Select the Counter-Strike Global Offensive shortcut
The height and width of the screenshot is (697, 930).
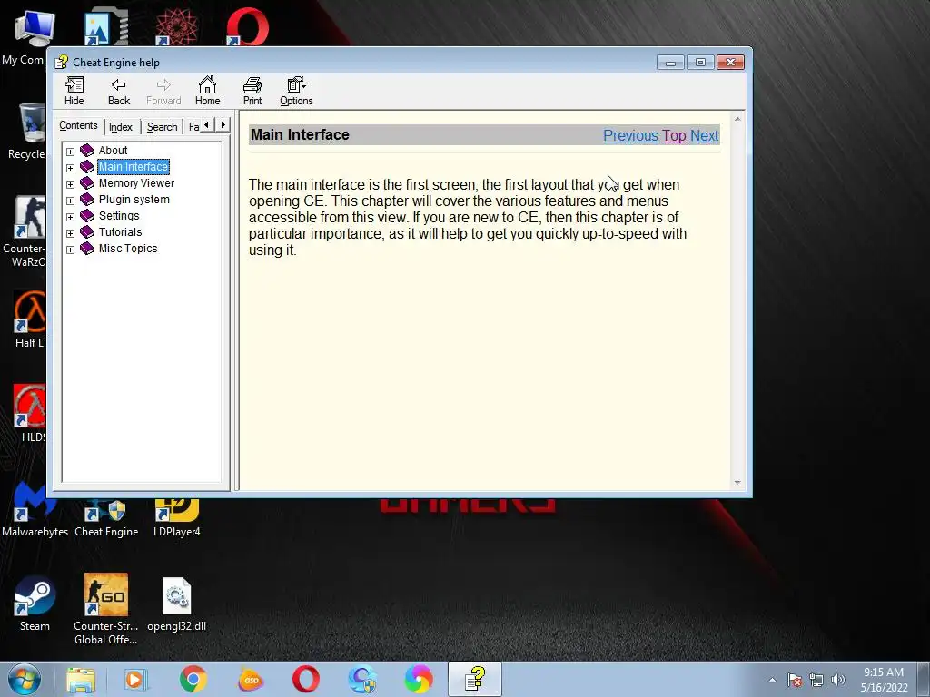[x=106, y=609]
